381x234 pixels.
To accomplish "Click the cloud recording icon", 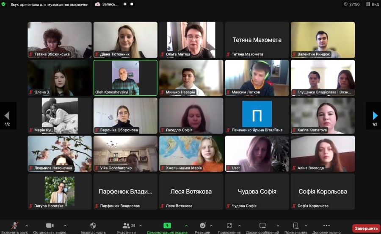I will coord(97,4).
